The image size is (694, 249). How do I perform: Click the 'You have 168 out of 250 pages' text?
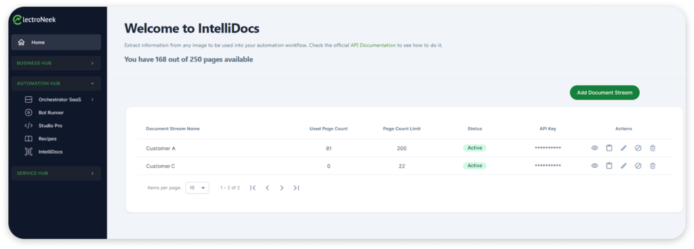[188, 59]
